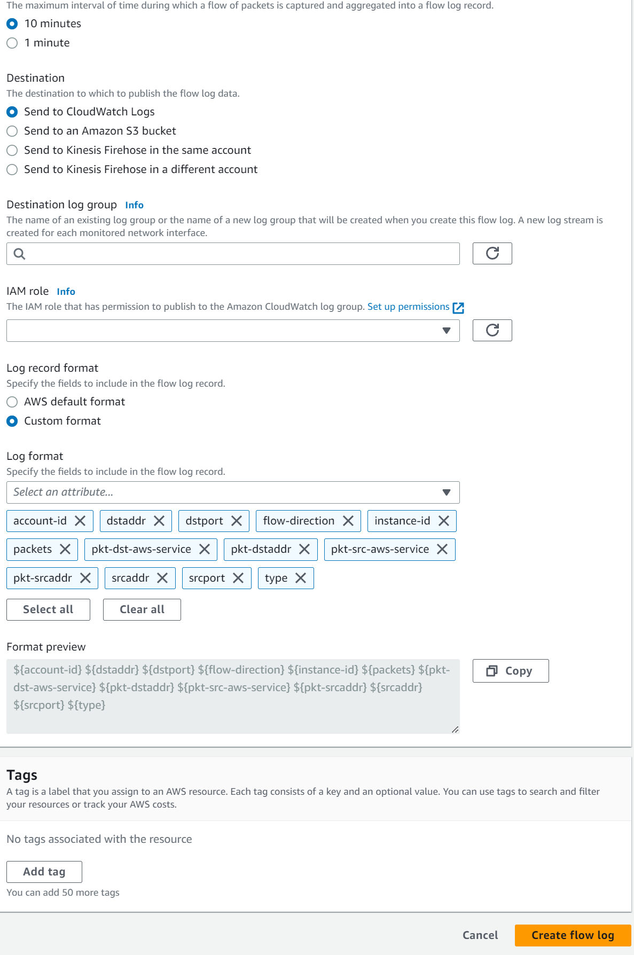Remove the flow-direction attribute
The image size is (634, 955).
[x=349, y=521]
